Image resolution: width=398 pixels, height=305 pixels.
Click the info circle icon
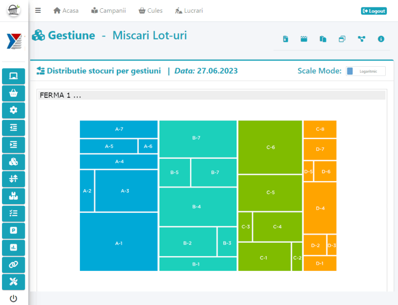pos(381,39)
